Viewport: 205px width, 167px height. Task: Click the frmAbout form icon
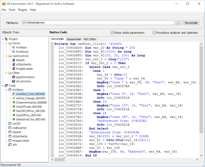[13, 52]
